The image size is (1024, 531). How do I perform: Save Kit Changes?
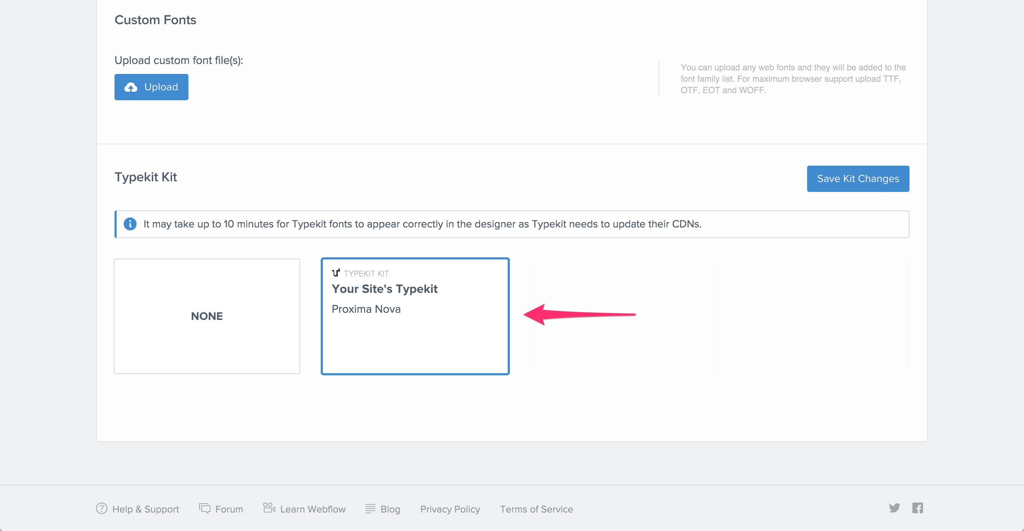pyautogui.click(x=858, y=179)
